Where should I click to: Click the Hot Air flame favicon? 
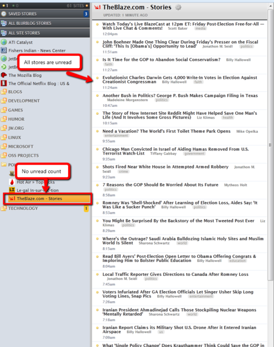(x=12, y=182)
